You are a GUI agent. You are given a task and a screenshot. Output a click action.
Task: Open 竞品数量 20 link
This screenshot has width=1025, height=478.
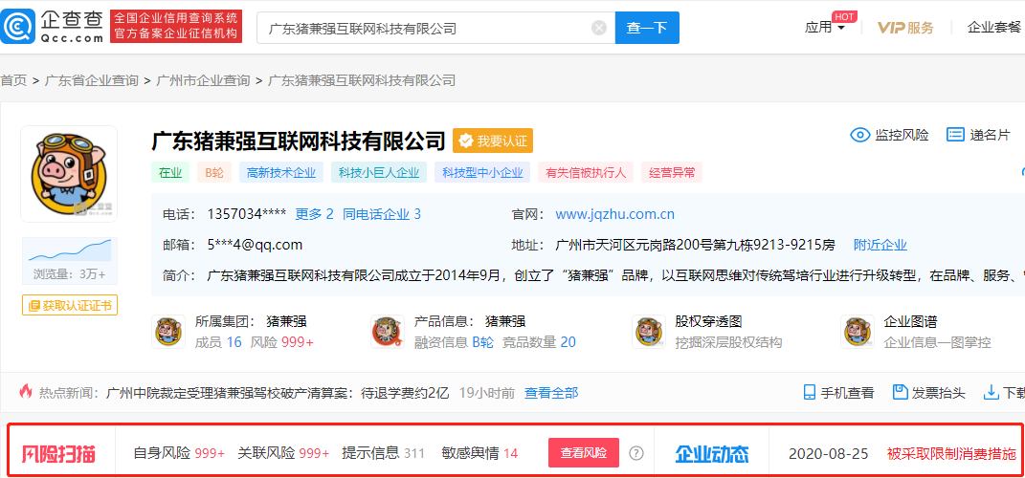pyautogui.click(x=539, y=342)
